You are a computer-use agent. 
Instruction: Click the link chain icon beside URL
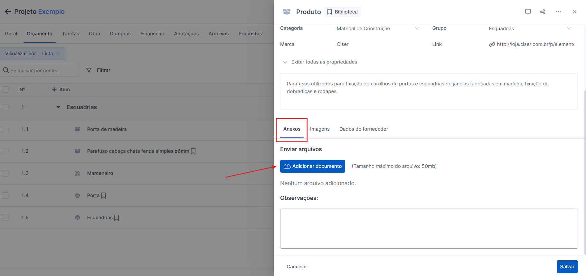492,45
